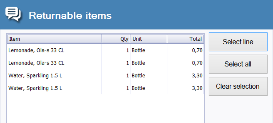Click the Select line button
Image resolution: width=273 pixels, height=123 pixels.
[238, 42]
